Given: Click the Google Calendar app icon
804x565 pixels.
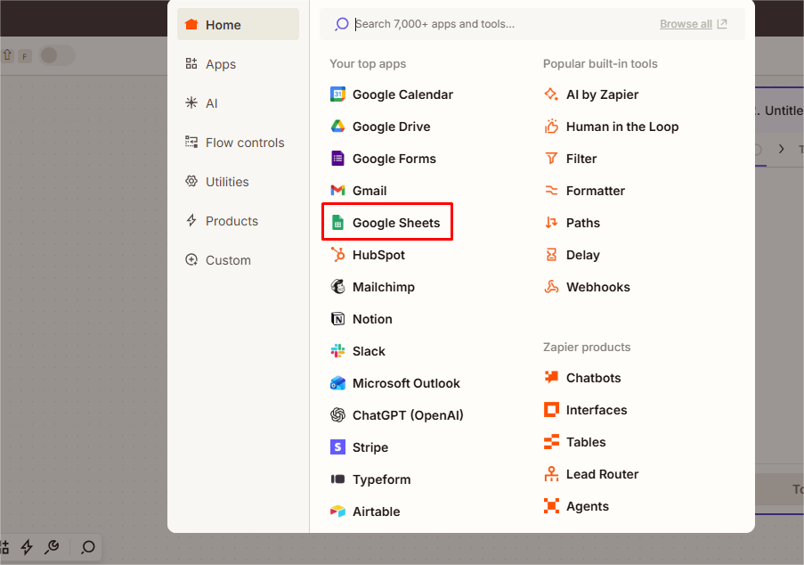Looking at the screenshot, I should point(337,94).
